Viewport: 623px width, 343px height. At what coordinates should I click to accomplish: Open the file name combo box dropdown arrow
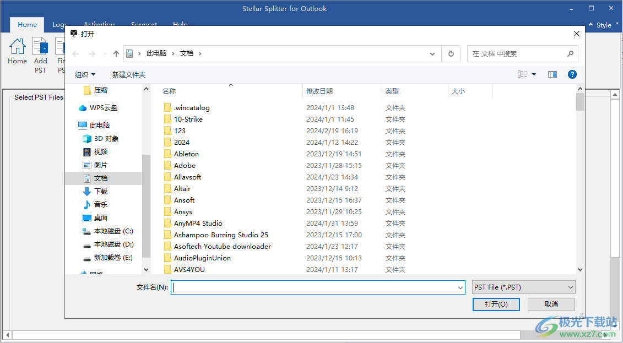pyautogui.click(x=460, y=287)
